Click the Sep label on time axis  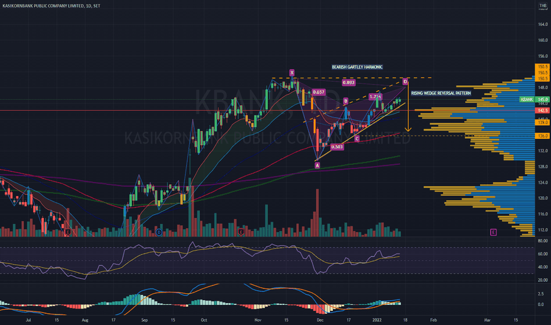pos(144,320)
